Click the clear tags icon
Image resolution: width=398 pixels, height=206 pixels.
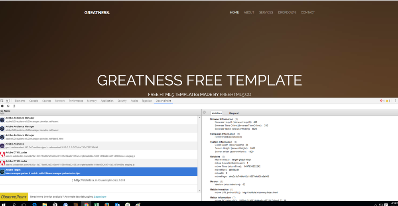tap(8, 106)
